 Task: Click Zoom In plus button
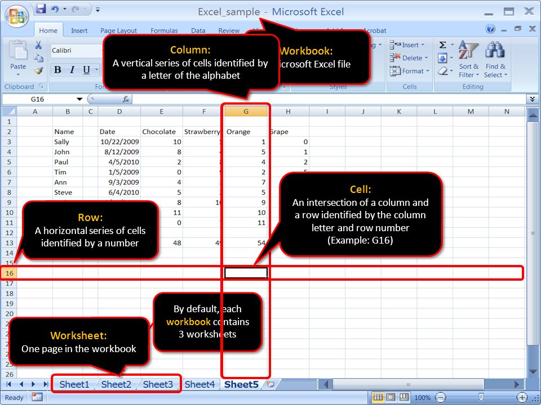coord(522,398)
